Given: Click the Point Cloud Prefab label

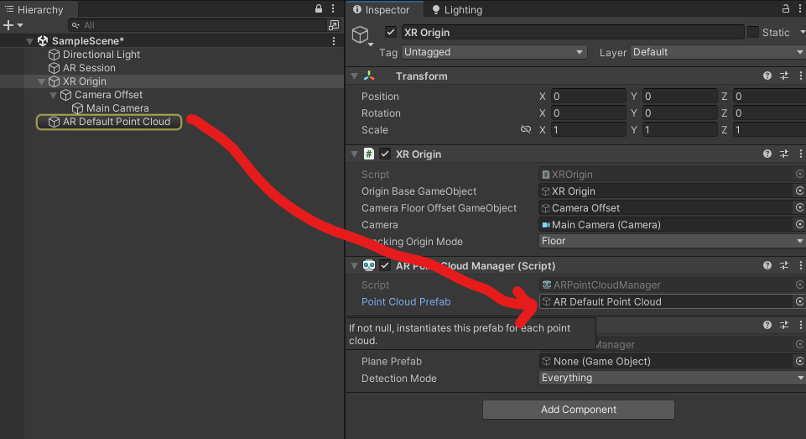Looking at the screenshot, I should pyautogui.click(x=406, y=302).
